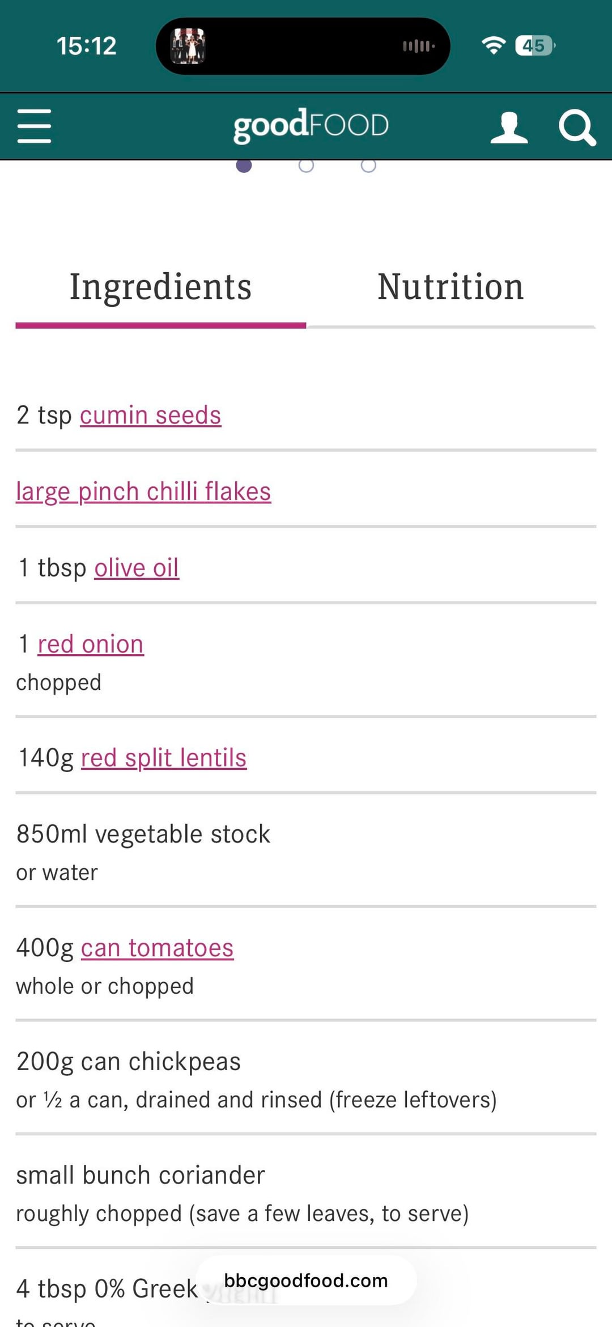
Task: Switch to the Nutrition tab
Action: point(450,287)
